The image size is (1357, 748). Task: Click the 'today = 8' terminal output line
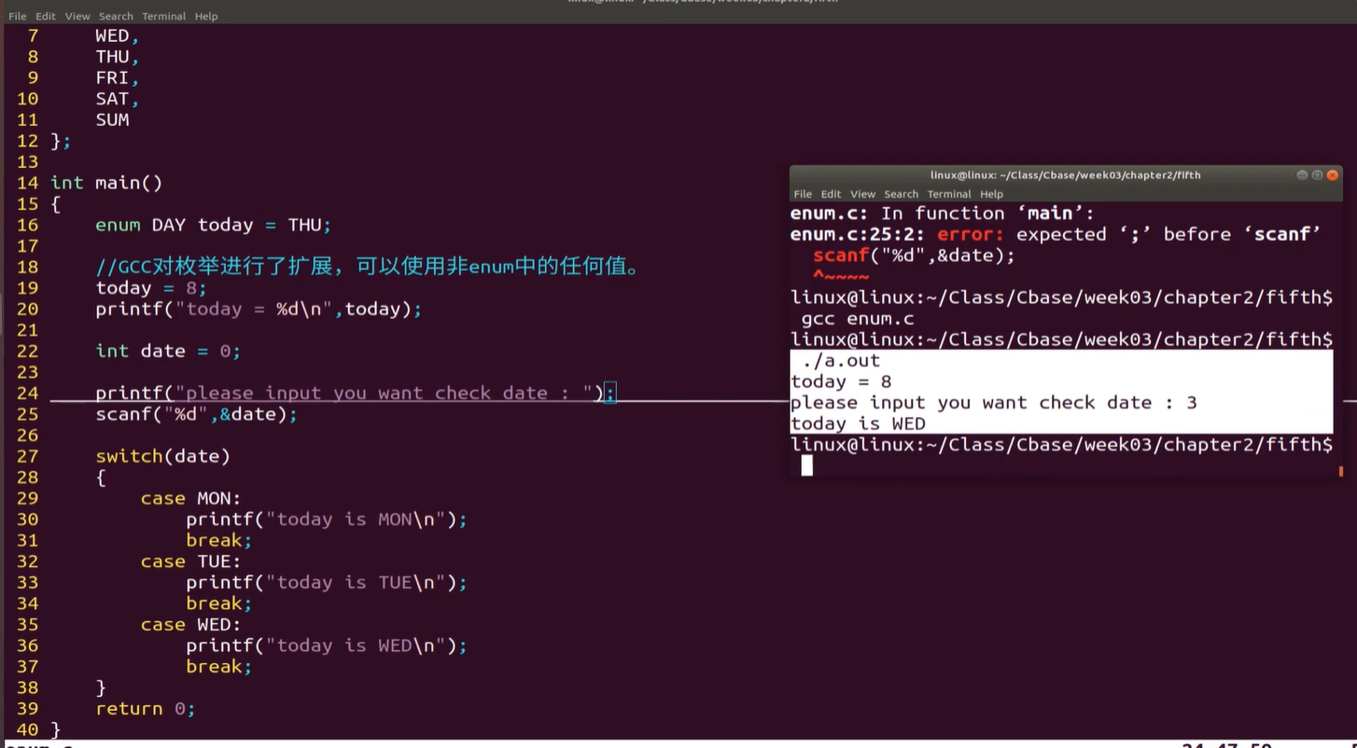pos(841,381)
